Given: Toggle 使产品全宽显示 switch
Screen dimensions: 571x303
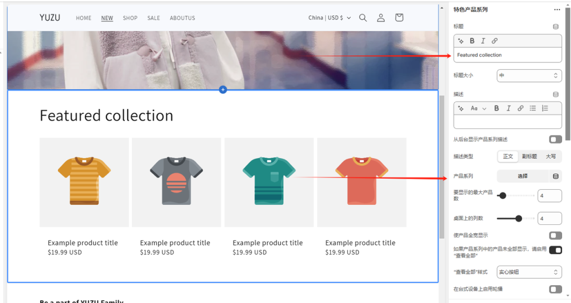Looking at the screenshot, I should click(555, 235).
